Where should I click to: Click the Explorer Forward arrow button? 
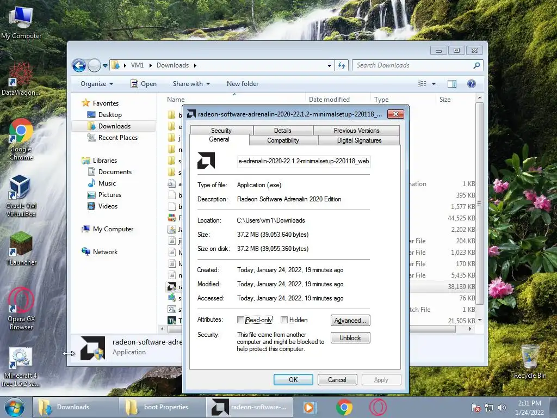pos(94,65)
